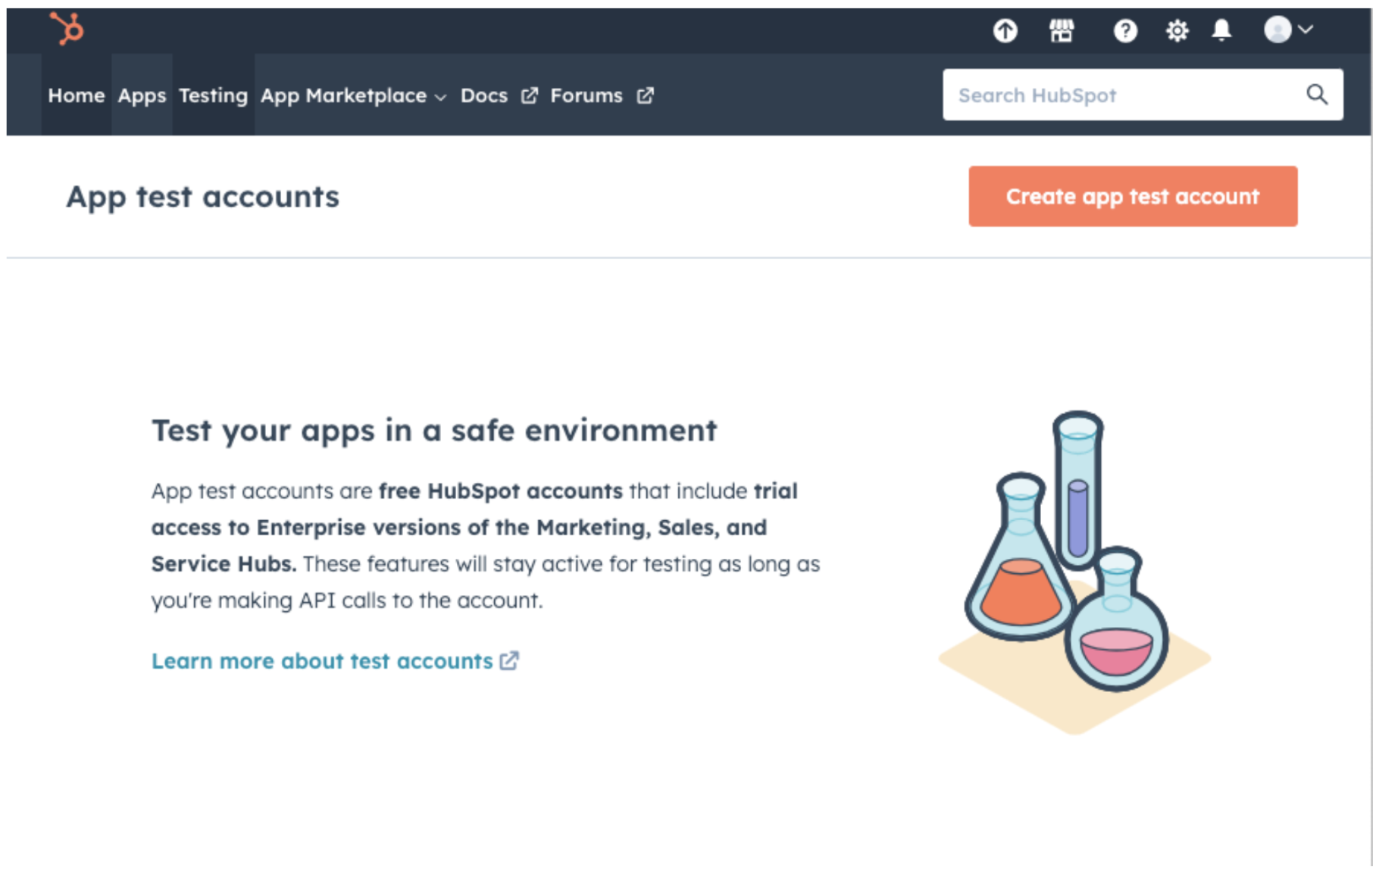
Task: Click external link icon beside Docs
Action: (x=530, y=95)
